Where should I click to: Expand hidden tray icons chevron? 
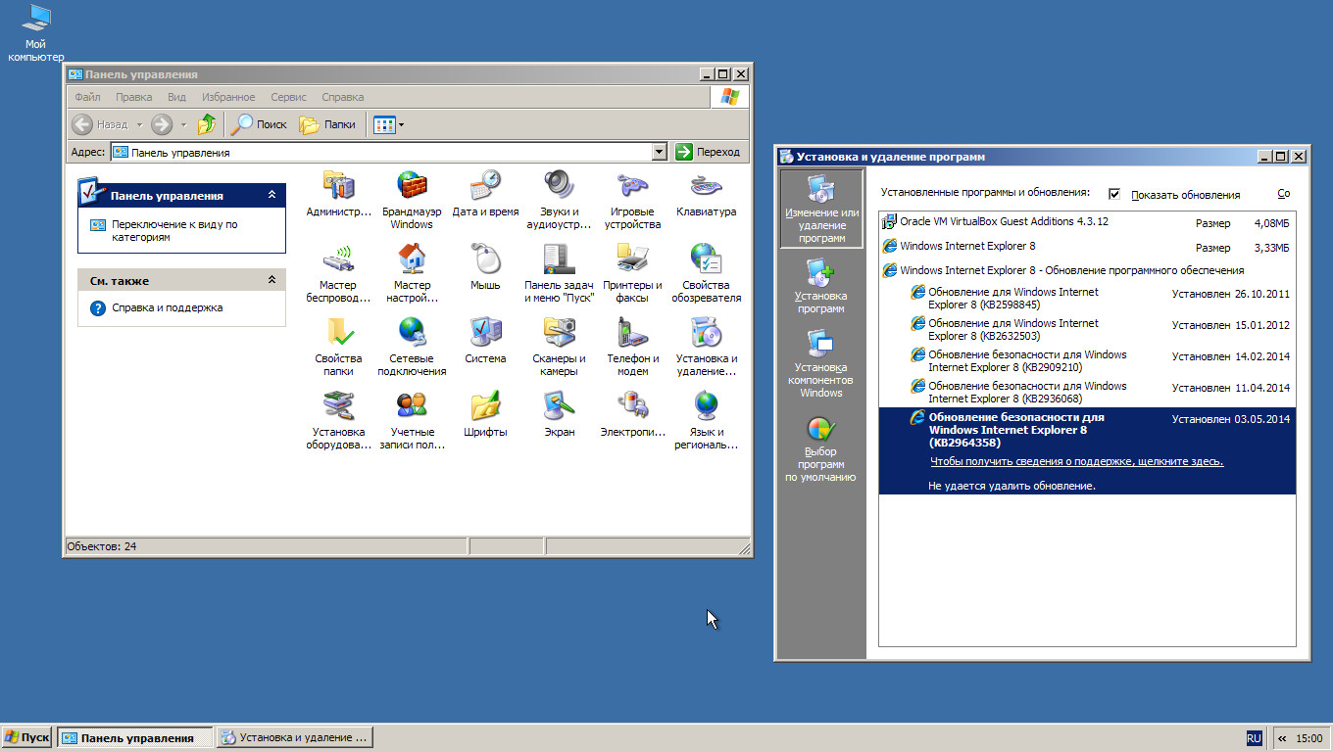click(1282, 738)
